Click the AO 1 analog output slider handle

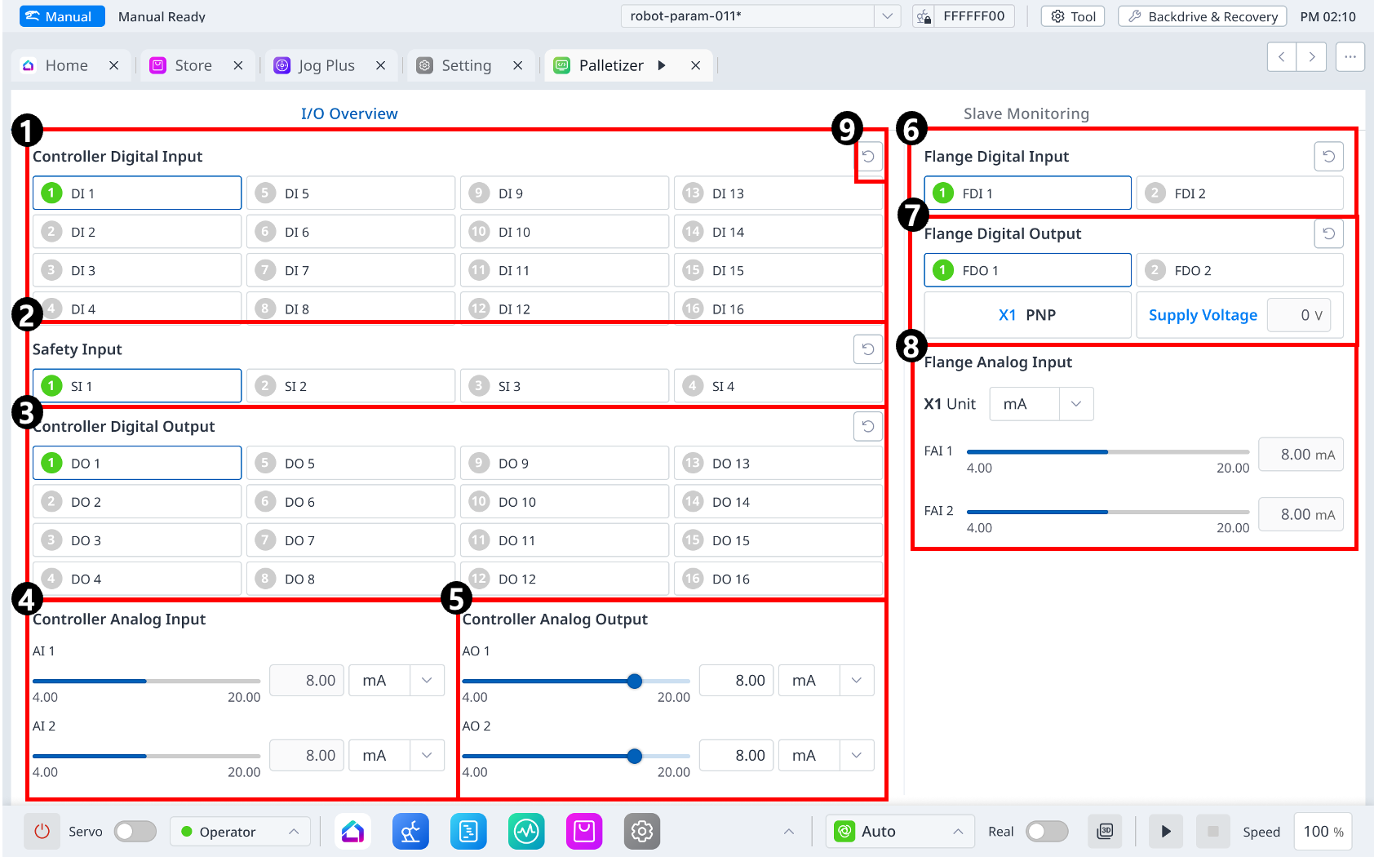click(635, 681)
